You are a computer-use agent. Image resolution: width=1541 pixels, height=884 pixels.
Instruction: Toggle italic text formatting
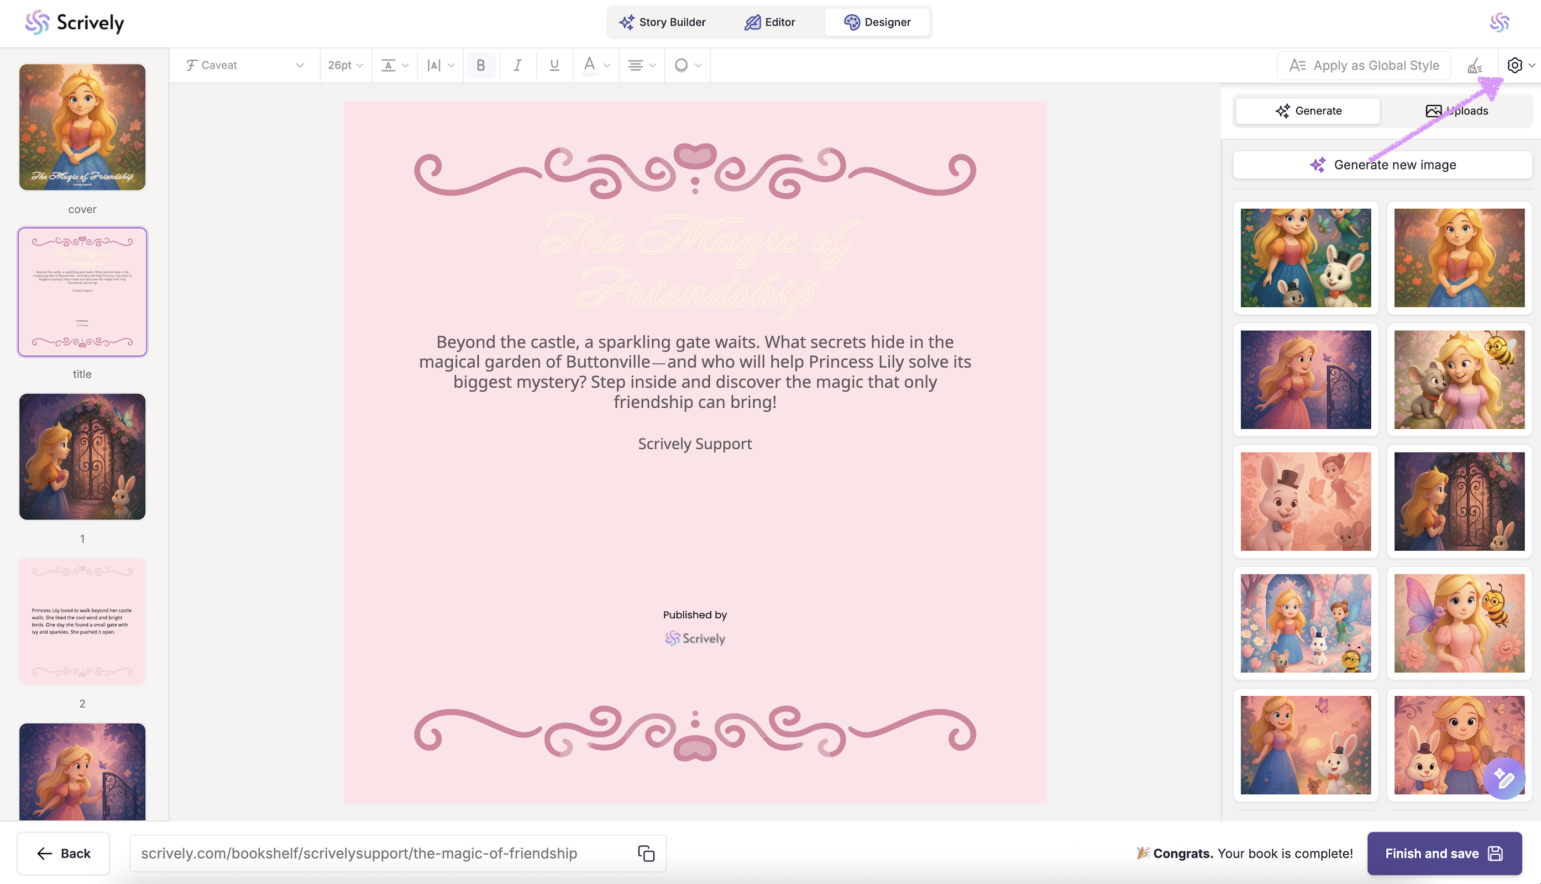[x=517, y=65]
